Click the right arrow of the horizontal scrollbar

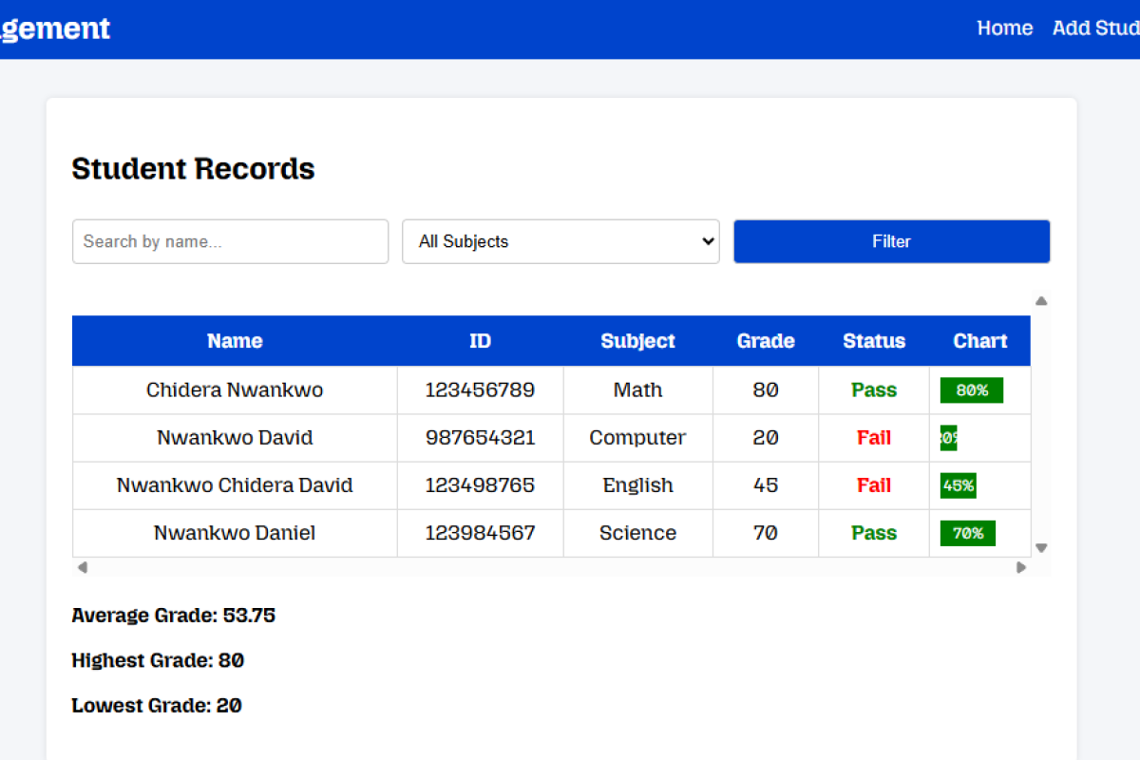(1020, 567)
